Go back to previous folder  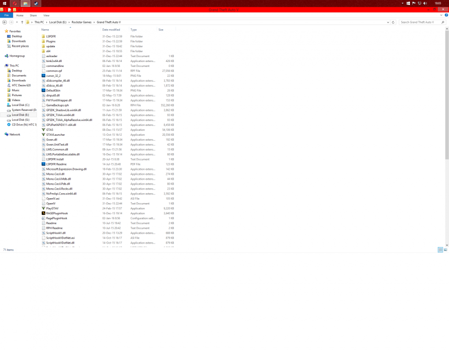click(4, 22)
